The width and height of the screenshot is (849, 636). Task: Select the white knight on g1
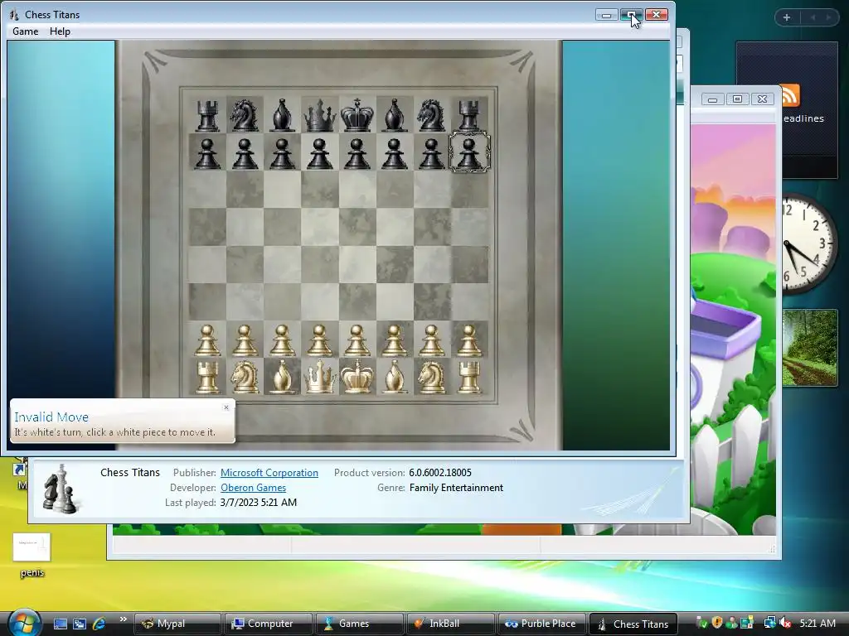coord(431,377)
